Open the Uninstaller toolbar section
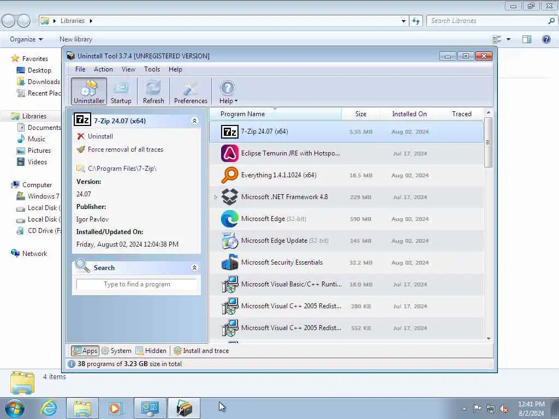 click(89, 92)
